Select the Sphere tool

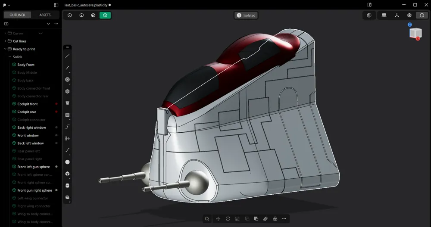click(x=67, y=162)
